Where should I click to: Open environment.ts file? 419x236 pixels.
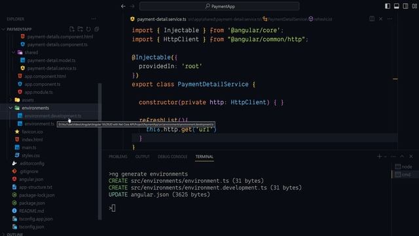pyautogui.click(x=39, y=124)
